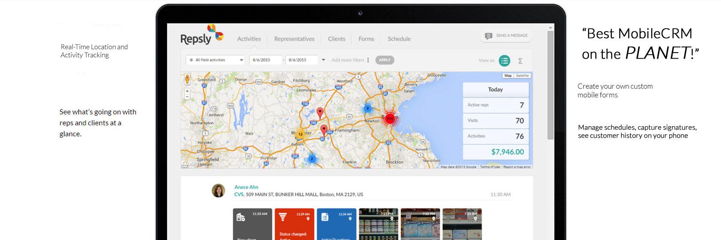
Task: Click the Today header panel
Action: [x=496, y=89]
